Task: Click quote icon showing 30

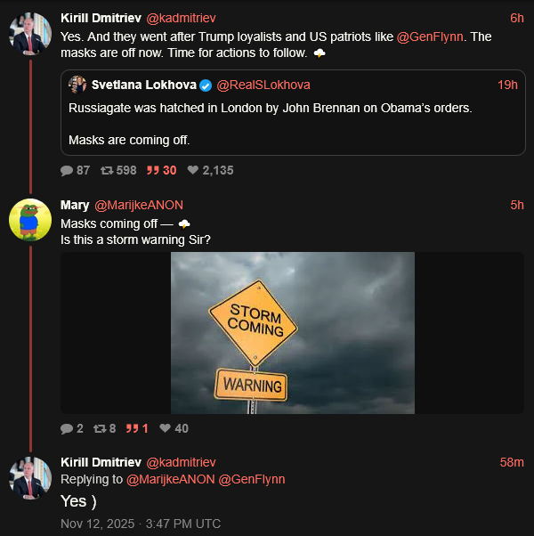Action: pos(151,170)
